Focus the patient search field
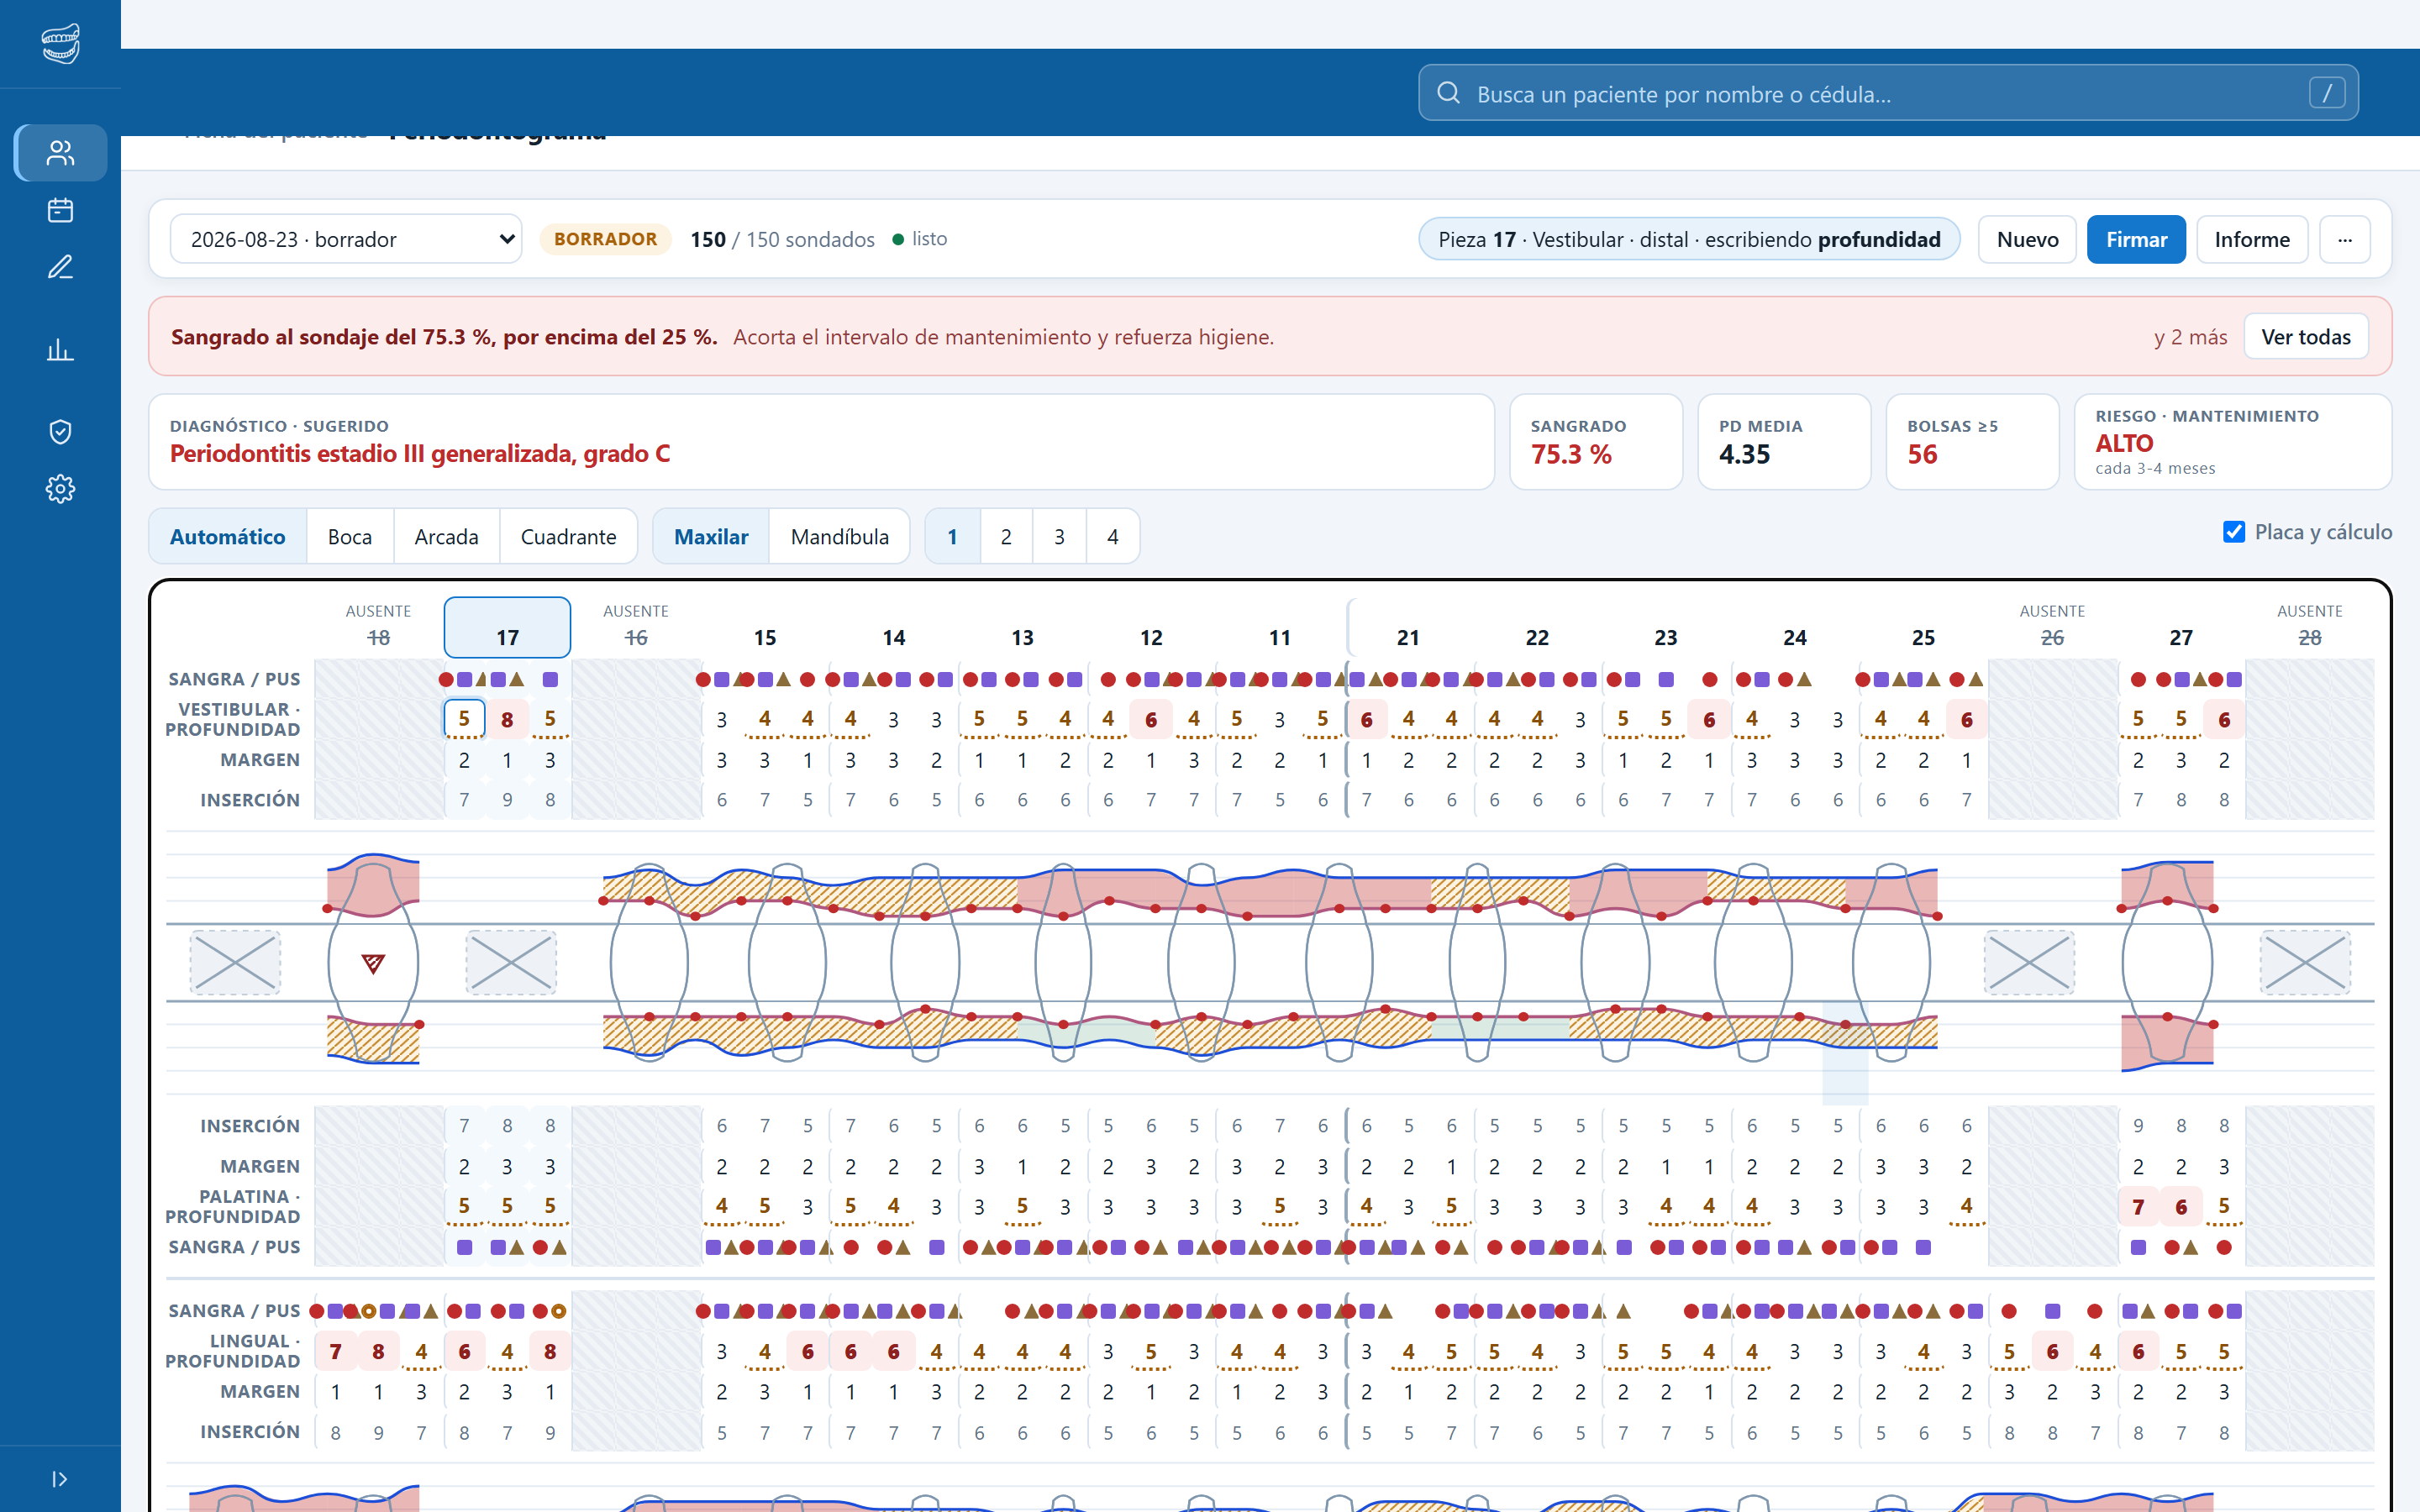 [1888, 93]
